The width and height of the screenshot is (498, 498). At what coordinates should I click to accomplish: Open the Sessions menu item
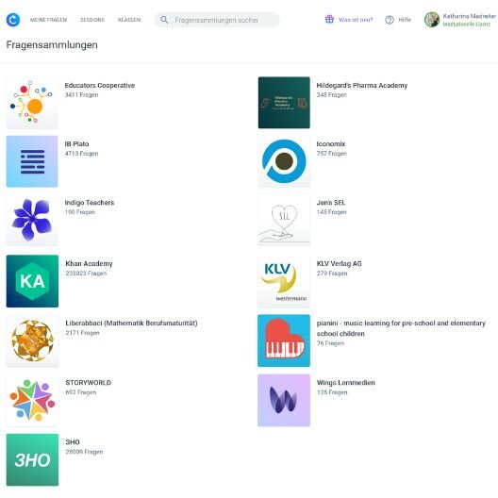pyautogui.click(x=92, y=20)
